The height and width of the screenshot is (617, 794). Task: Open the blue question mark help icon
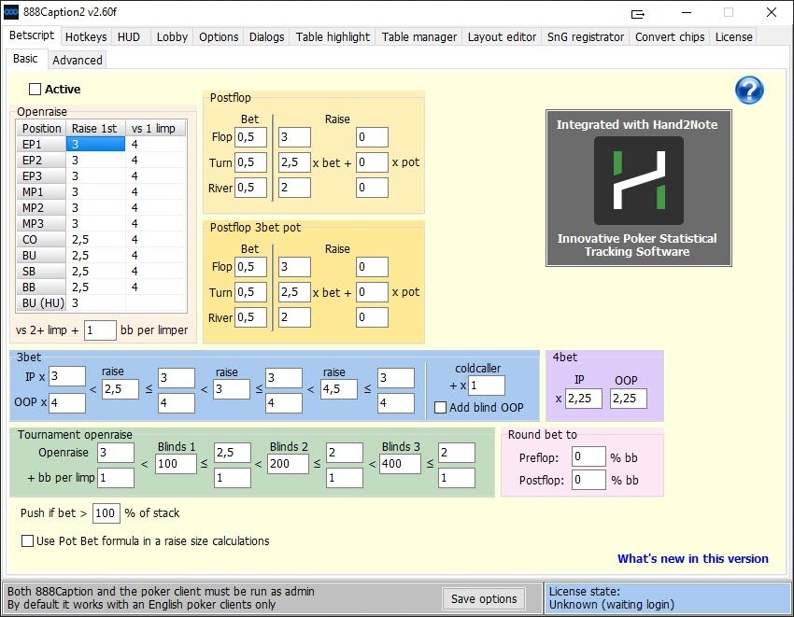749,91
